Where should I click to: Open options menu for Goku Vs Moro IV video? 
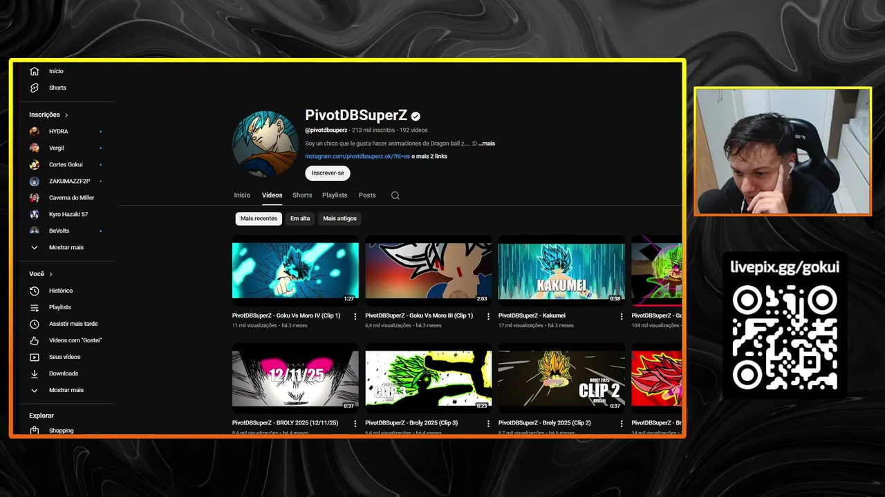point(355,316)
